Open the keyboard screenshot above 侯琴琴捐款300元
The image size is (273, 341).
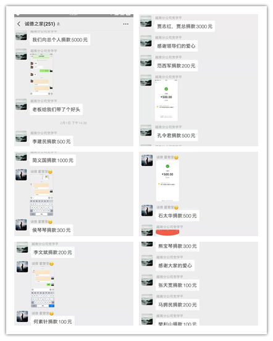41,195
